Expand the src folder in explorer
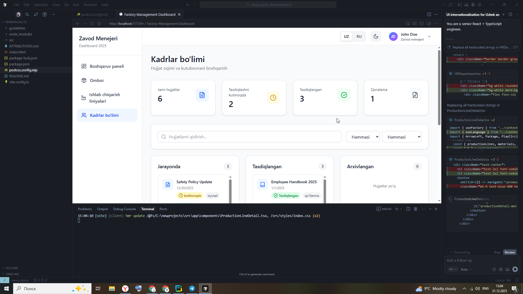This screenshot has height=294, width=523. coord(11,40)
